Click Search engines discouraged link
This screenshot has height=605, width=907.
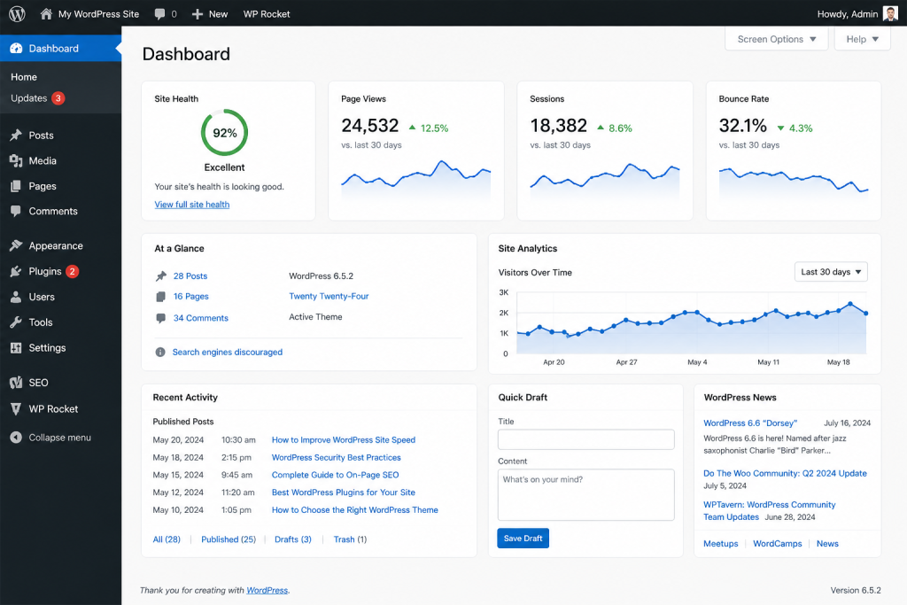pyautogui.click(x=228, y=353)
